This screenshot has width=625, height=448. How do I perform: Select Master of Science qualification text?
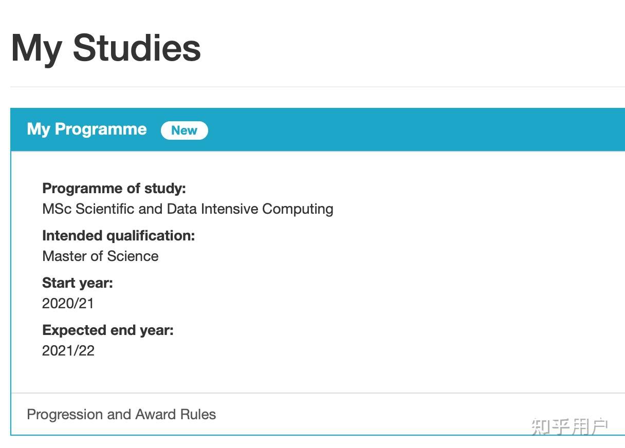tap(100, 256)
